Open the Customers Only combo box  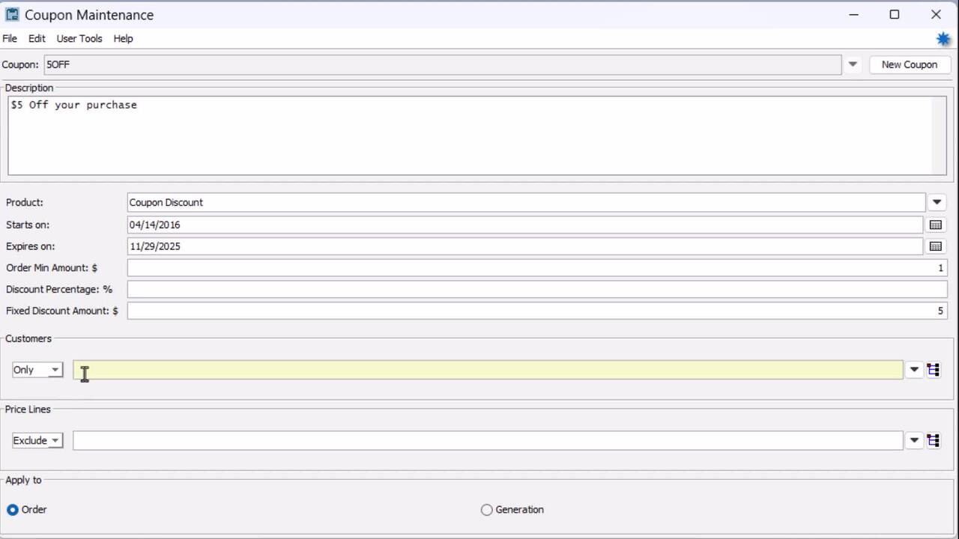[37, 370]
